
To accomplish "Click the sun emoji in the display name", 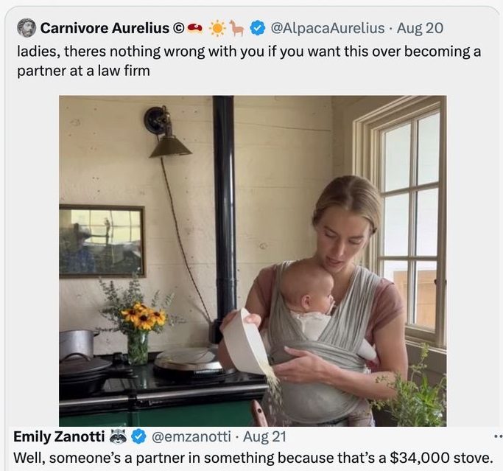I will [x=217, y=29].
